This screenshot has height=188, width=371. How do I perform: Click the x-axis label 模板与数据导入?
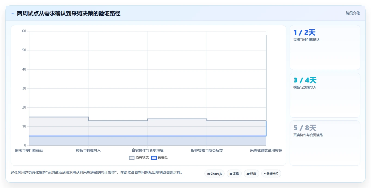point(88,150)
